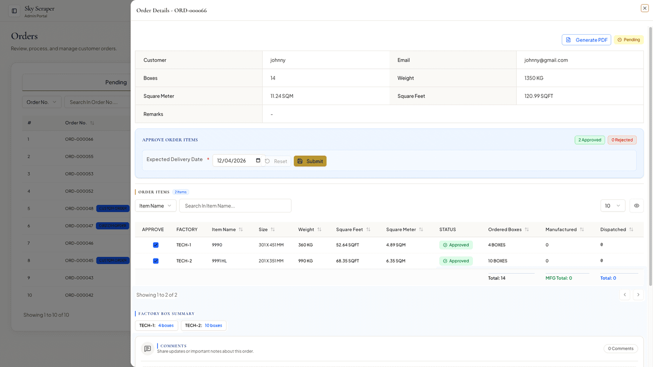Click the panel vertical scrollbar
The height and width of the screenshot is (367, 653).
650,155
